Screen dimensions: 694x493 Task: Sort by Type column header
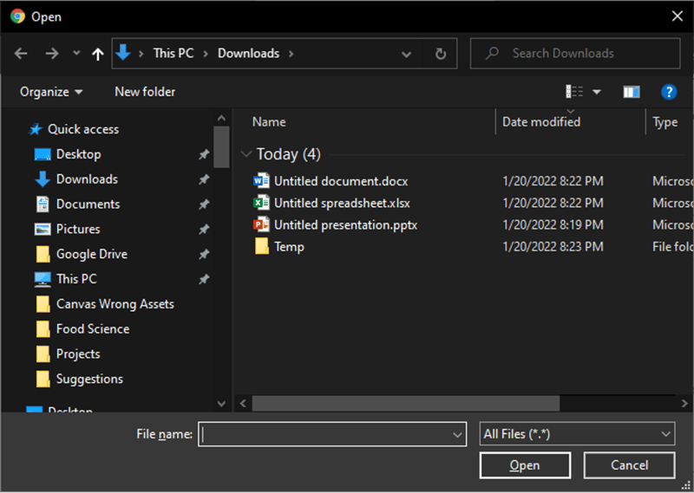(665, 122)
